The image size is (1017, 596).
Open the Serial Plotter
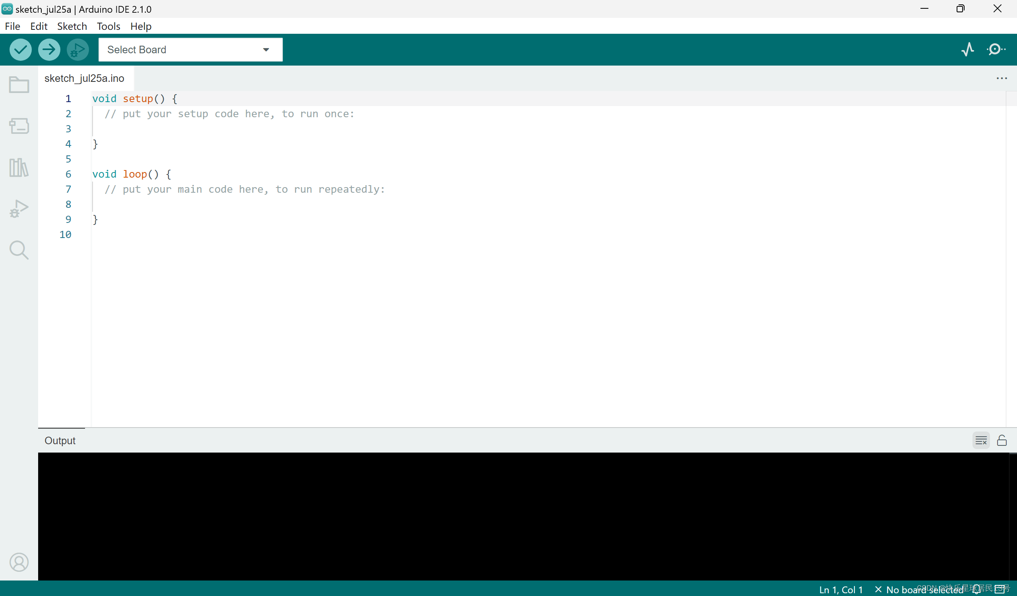pos(968,49)
